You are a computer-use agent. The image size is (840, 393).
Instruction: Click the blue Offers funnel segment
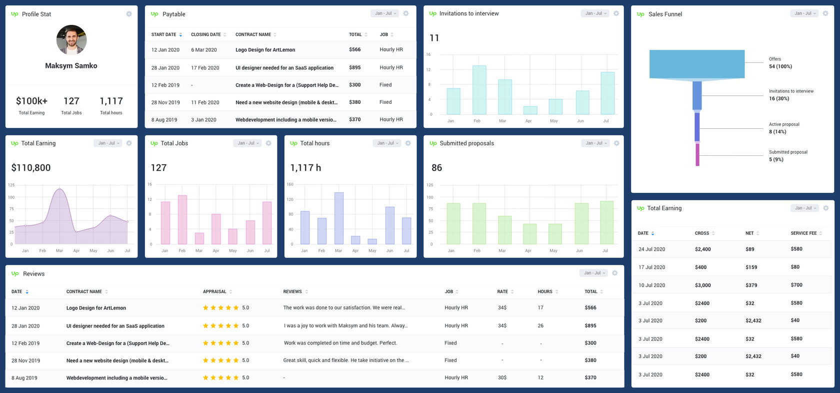click(696, 64)
